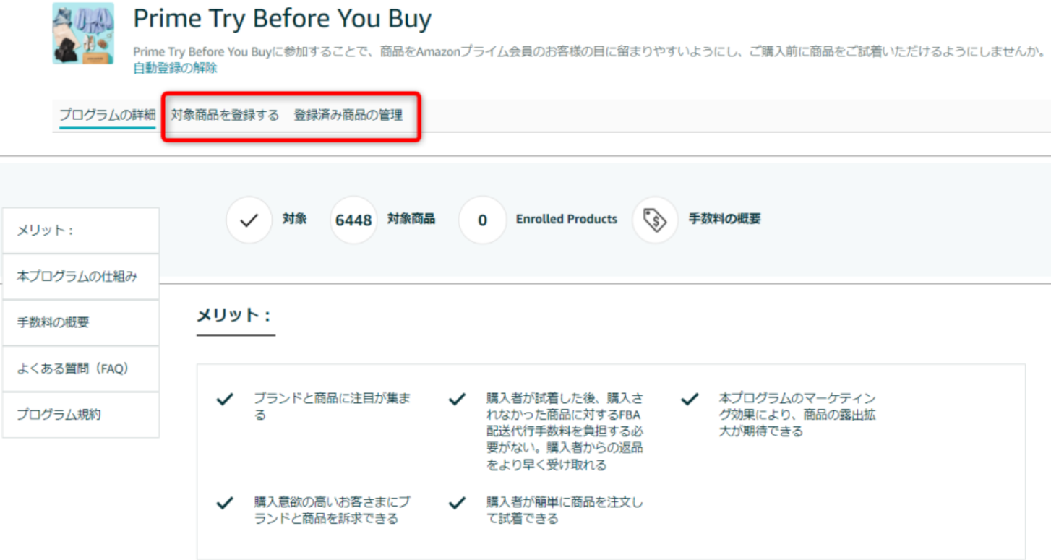Viewport: 1051px width, 560px height.
Task: Select メリット in the side navigation
Action: (81, 231)
